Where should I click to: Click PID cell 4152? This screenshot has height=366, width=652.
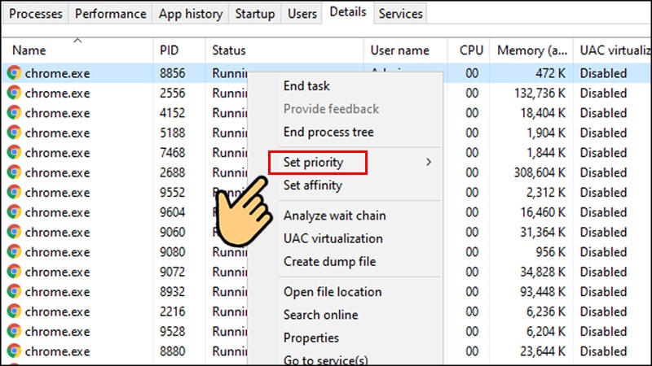coord(172,113)
